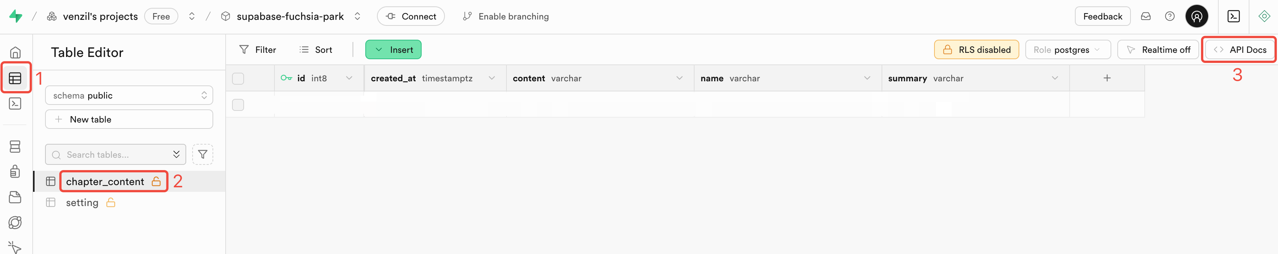
Task: Select the chapter_content table
Action: tap(105, 182)
